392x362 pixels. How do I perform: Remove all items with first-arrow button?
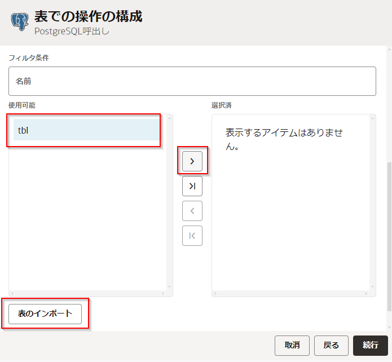192,236
